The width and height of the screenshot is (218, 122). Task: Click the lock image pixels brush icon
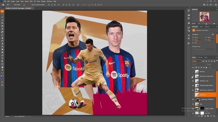[x=199, y=67]
